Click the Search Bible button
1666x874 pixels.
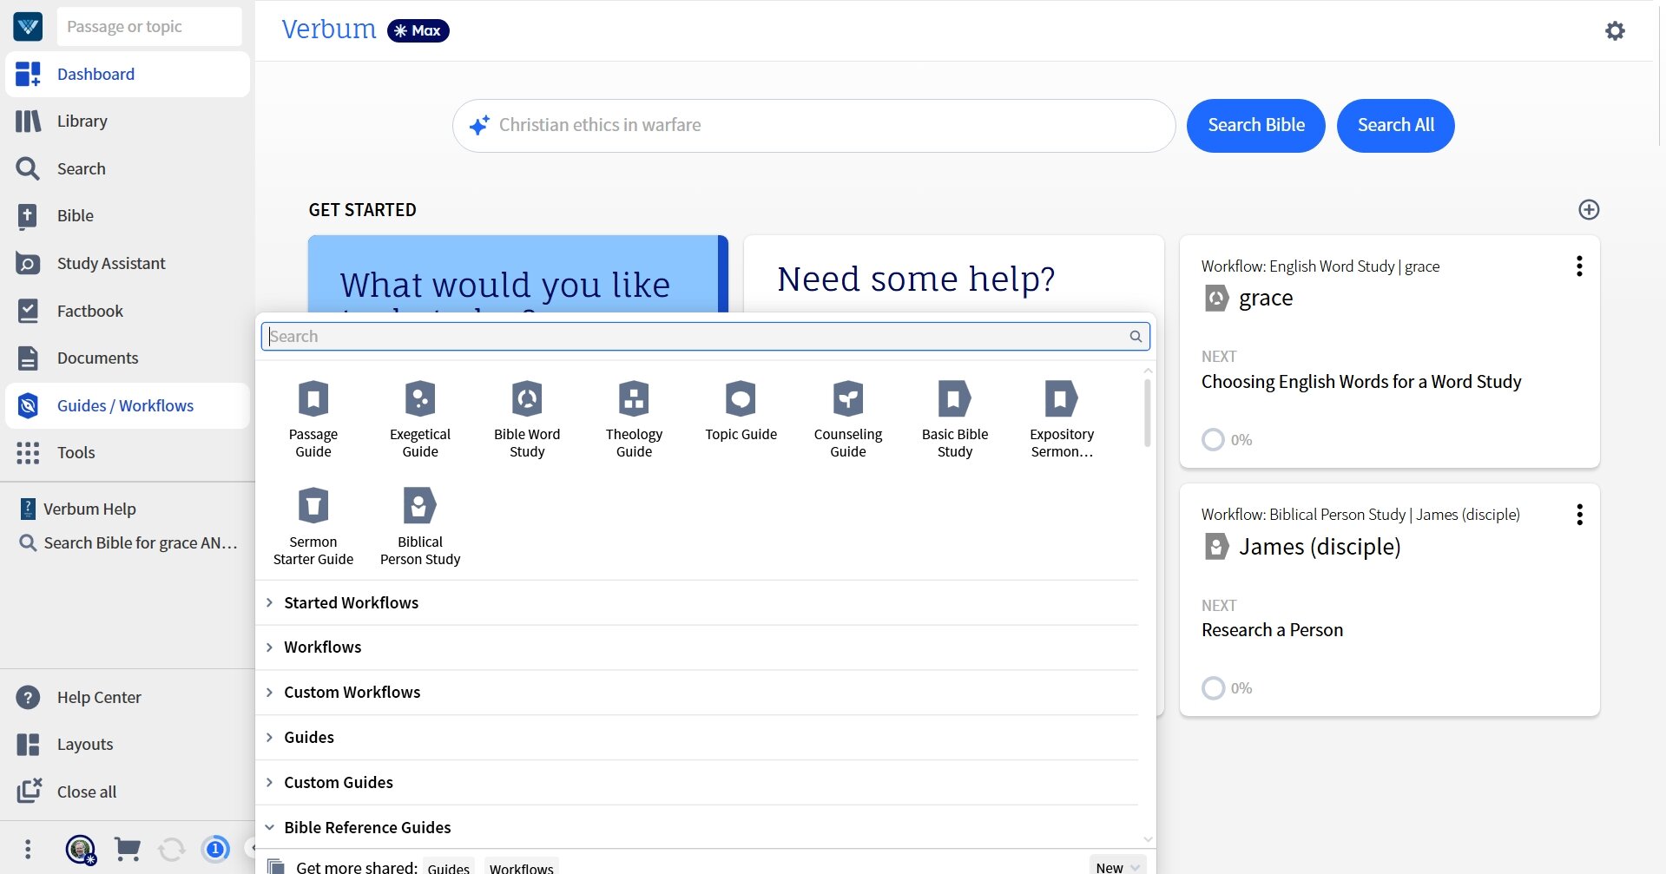(x=1256, y=126)
